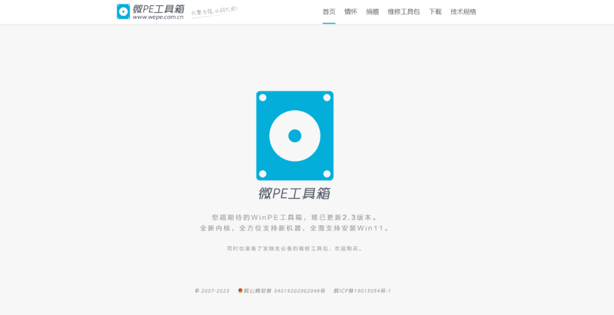Go to the 下载 page

pos(435,12)
